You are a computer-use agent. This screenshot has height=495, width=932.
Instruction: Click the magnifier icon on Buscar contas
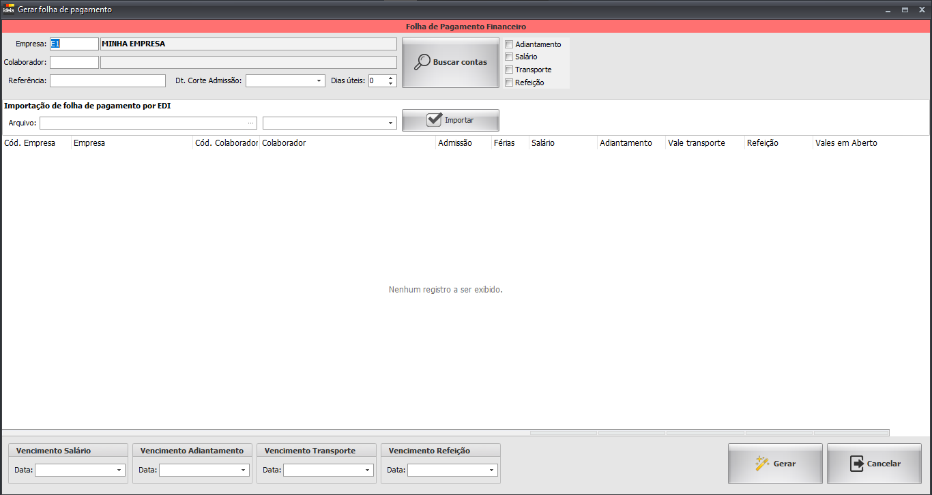point(422,61)
